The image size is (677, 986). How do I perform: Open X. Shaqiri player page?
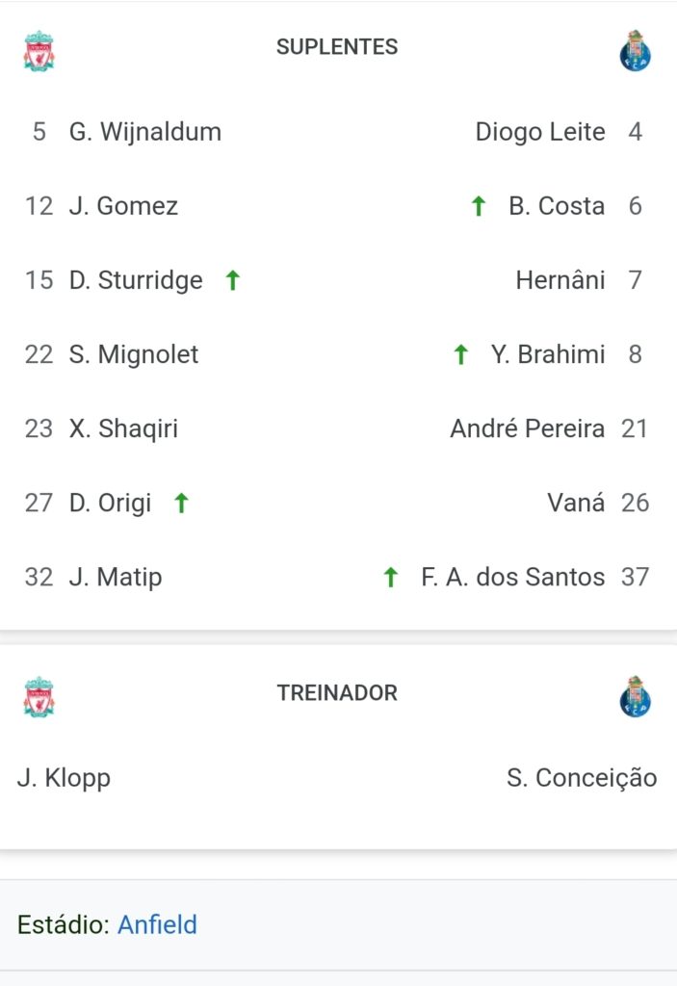tap(123, 428)
